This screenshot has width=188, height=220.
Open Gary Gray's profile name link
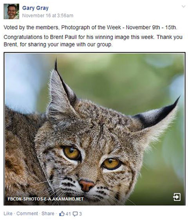[35, 8]
